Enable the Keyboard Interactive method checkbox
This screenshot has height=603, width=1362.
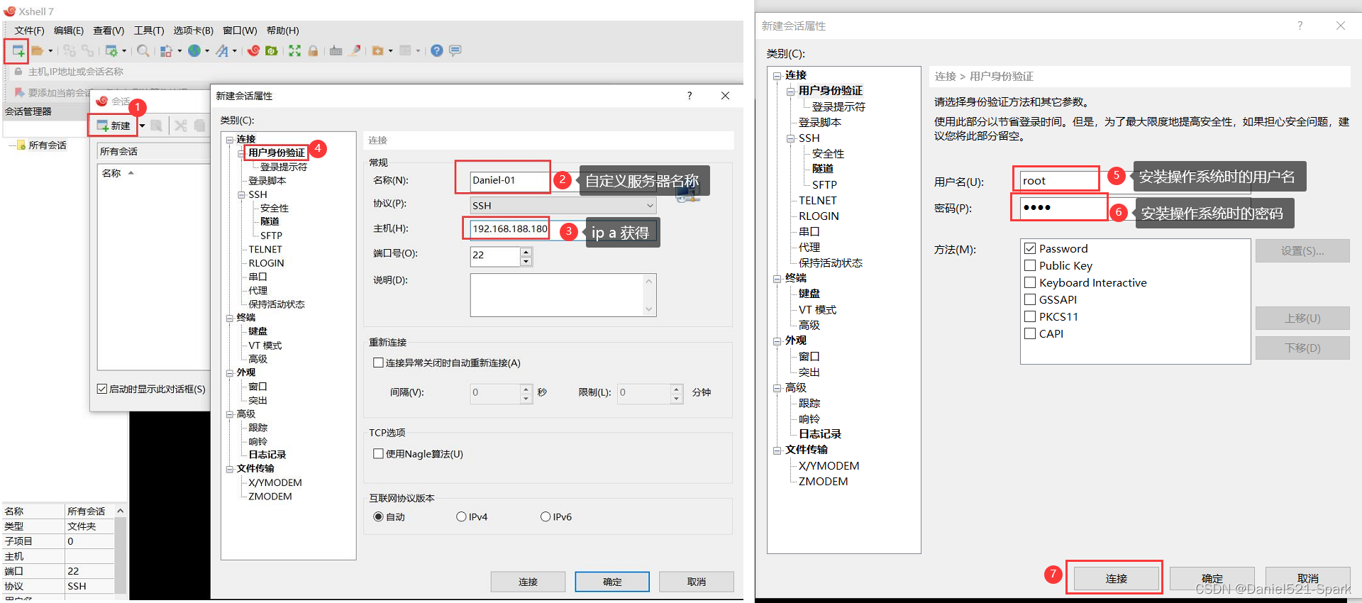pos(1030,282)
